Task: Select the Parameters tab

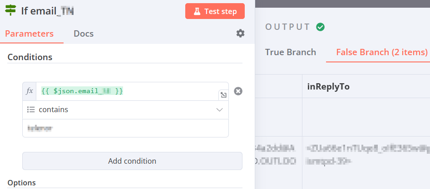Action: tap(30, 33)
